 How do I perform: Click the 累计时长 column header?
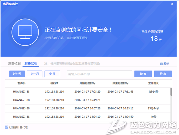click(153, 83)
